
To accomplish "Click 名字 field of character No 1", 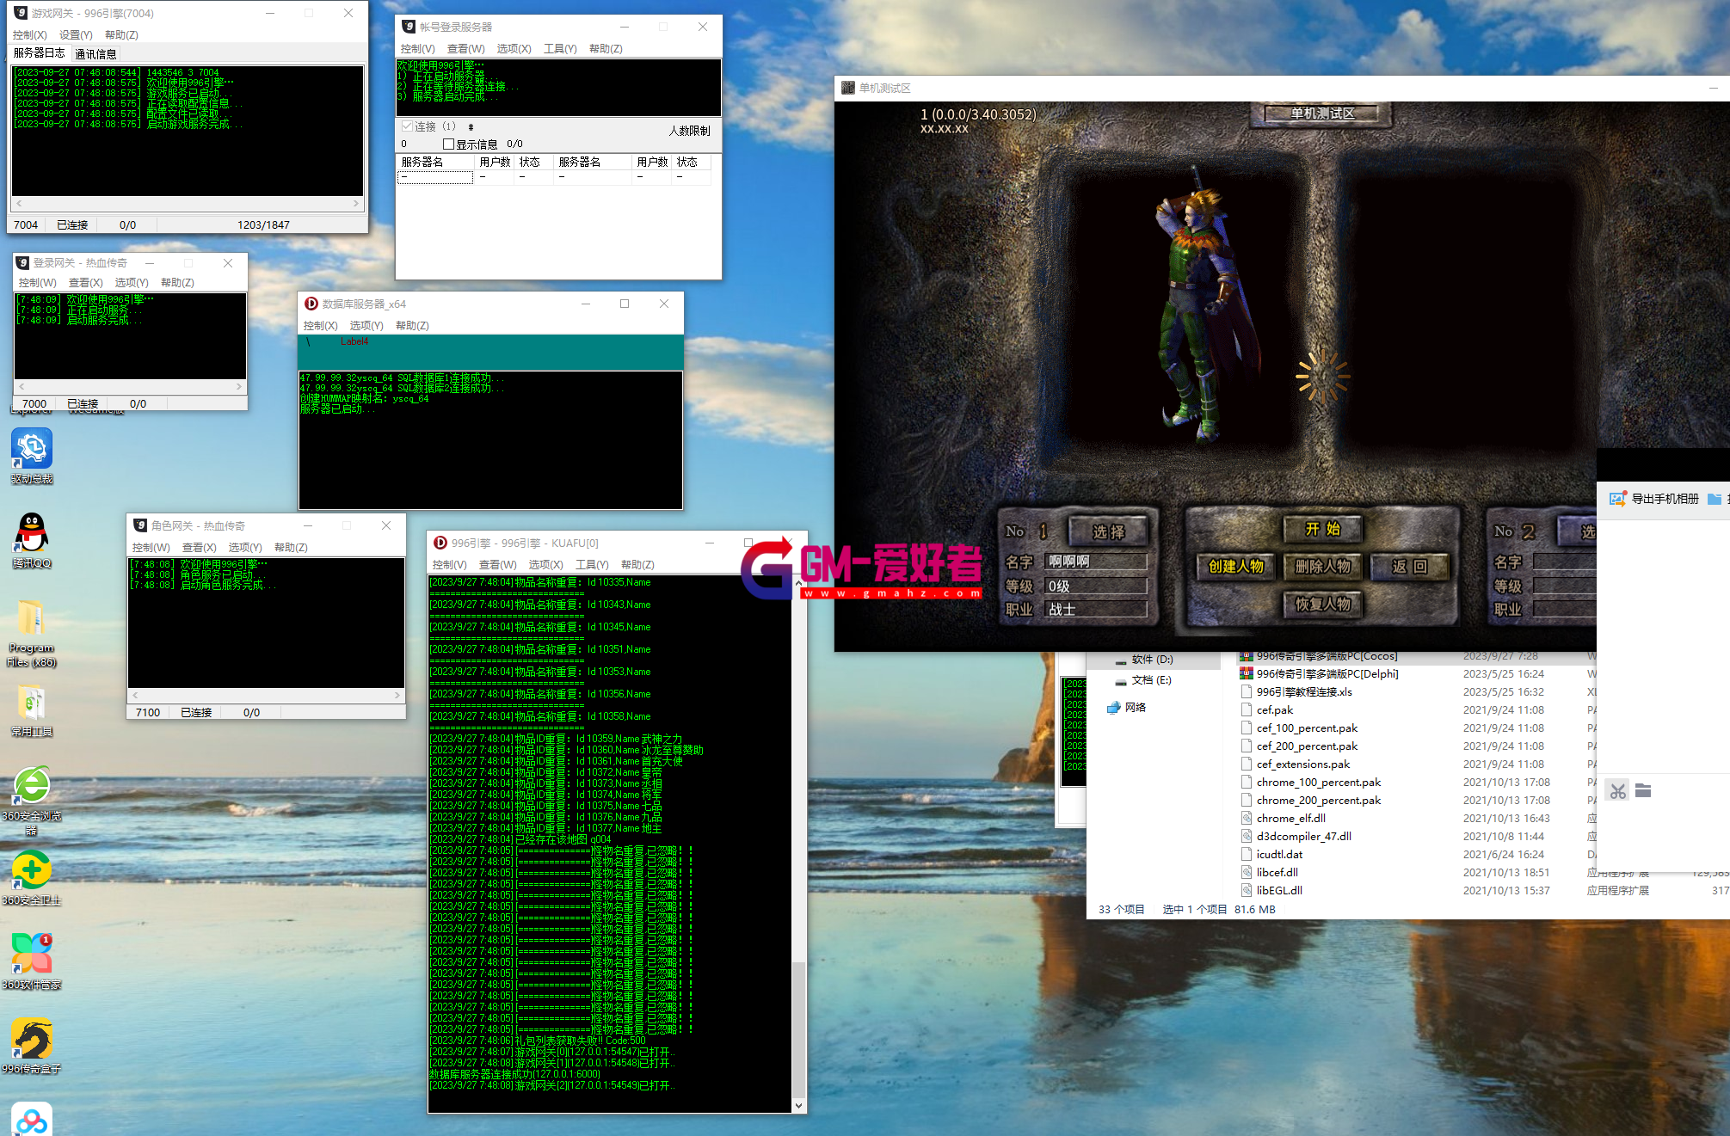I will pyautogui.click(x=1096, y=562).
